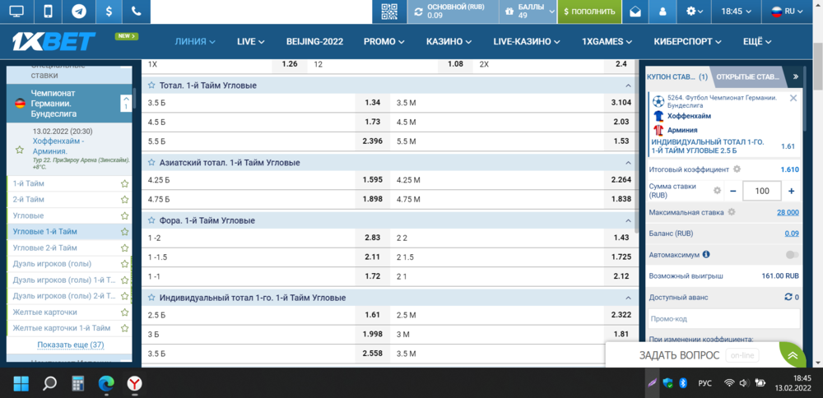
Task: Star the Желтые карточки market
Action: point(124,312)
